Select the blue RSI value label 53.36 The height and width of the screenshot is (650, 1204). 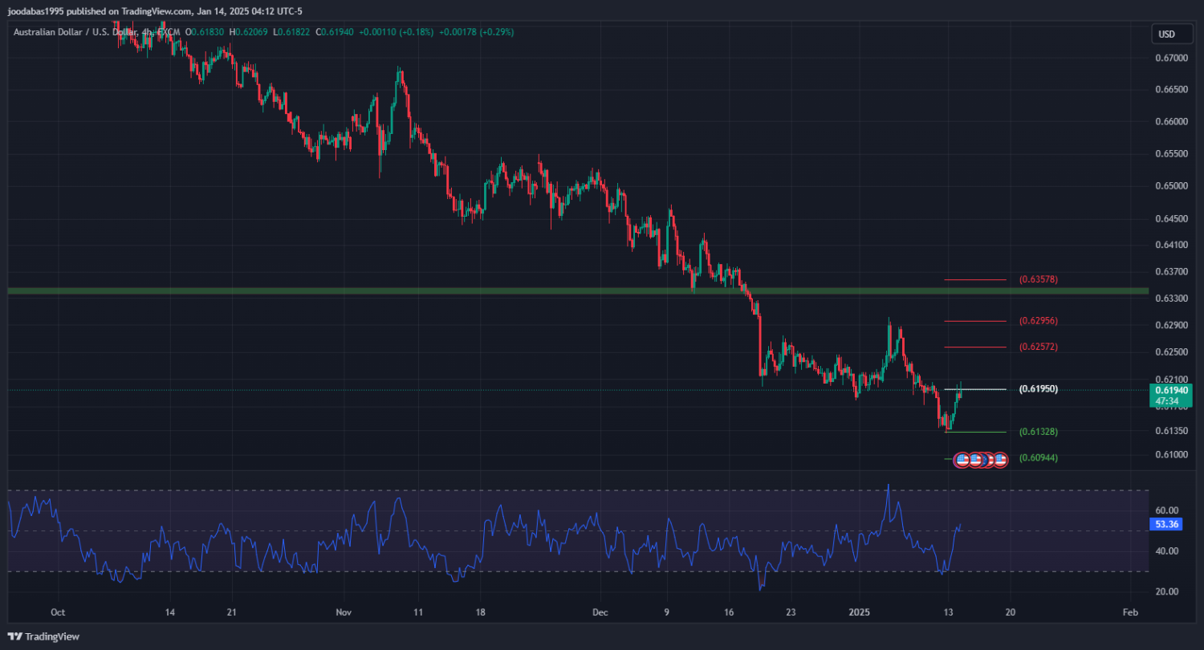pos(1165,524)
